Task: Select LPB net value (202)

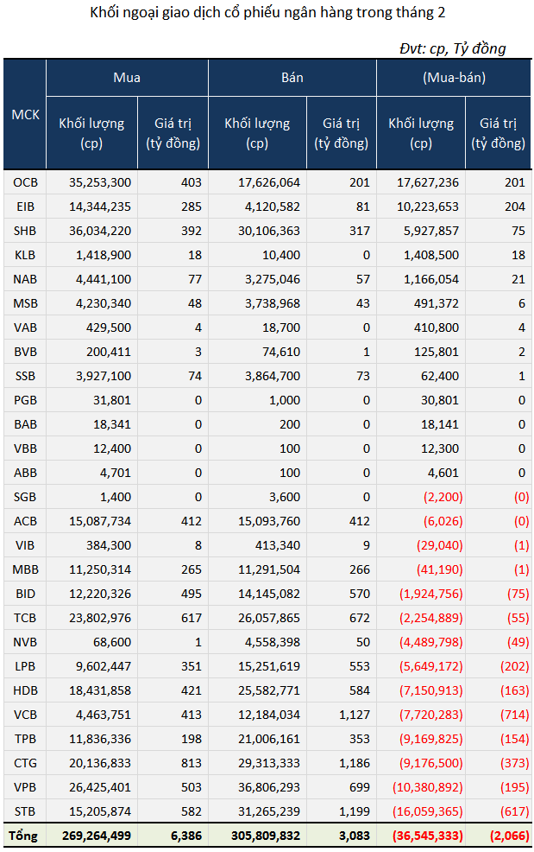Action: [x=514, y=666]
